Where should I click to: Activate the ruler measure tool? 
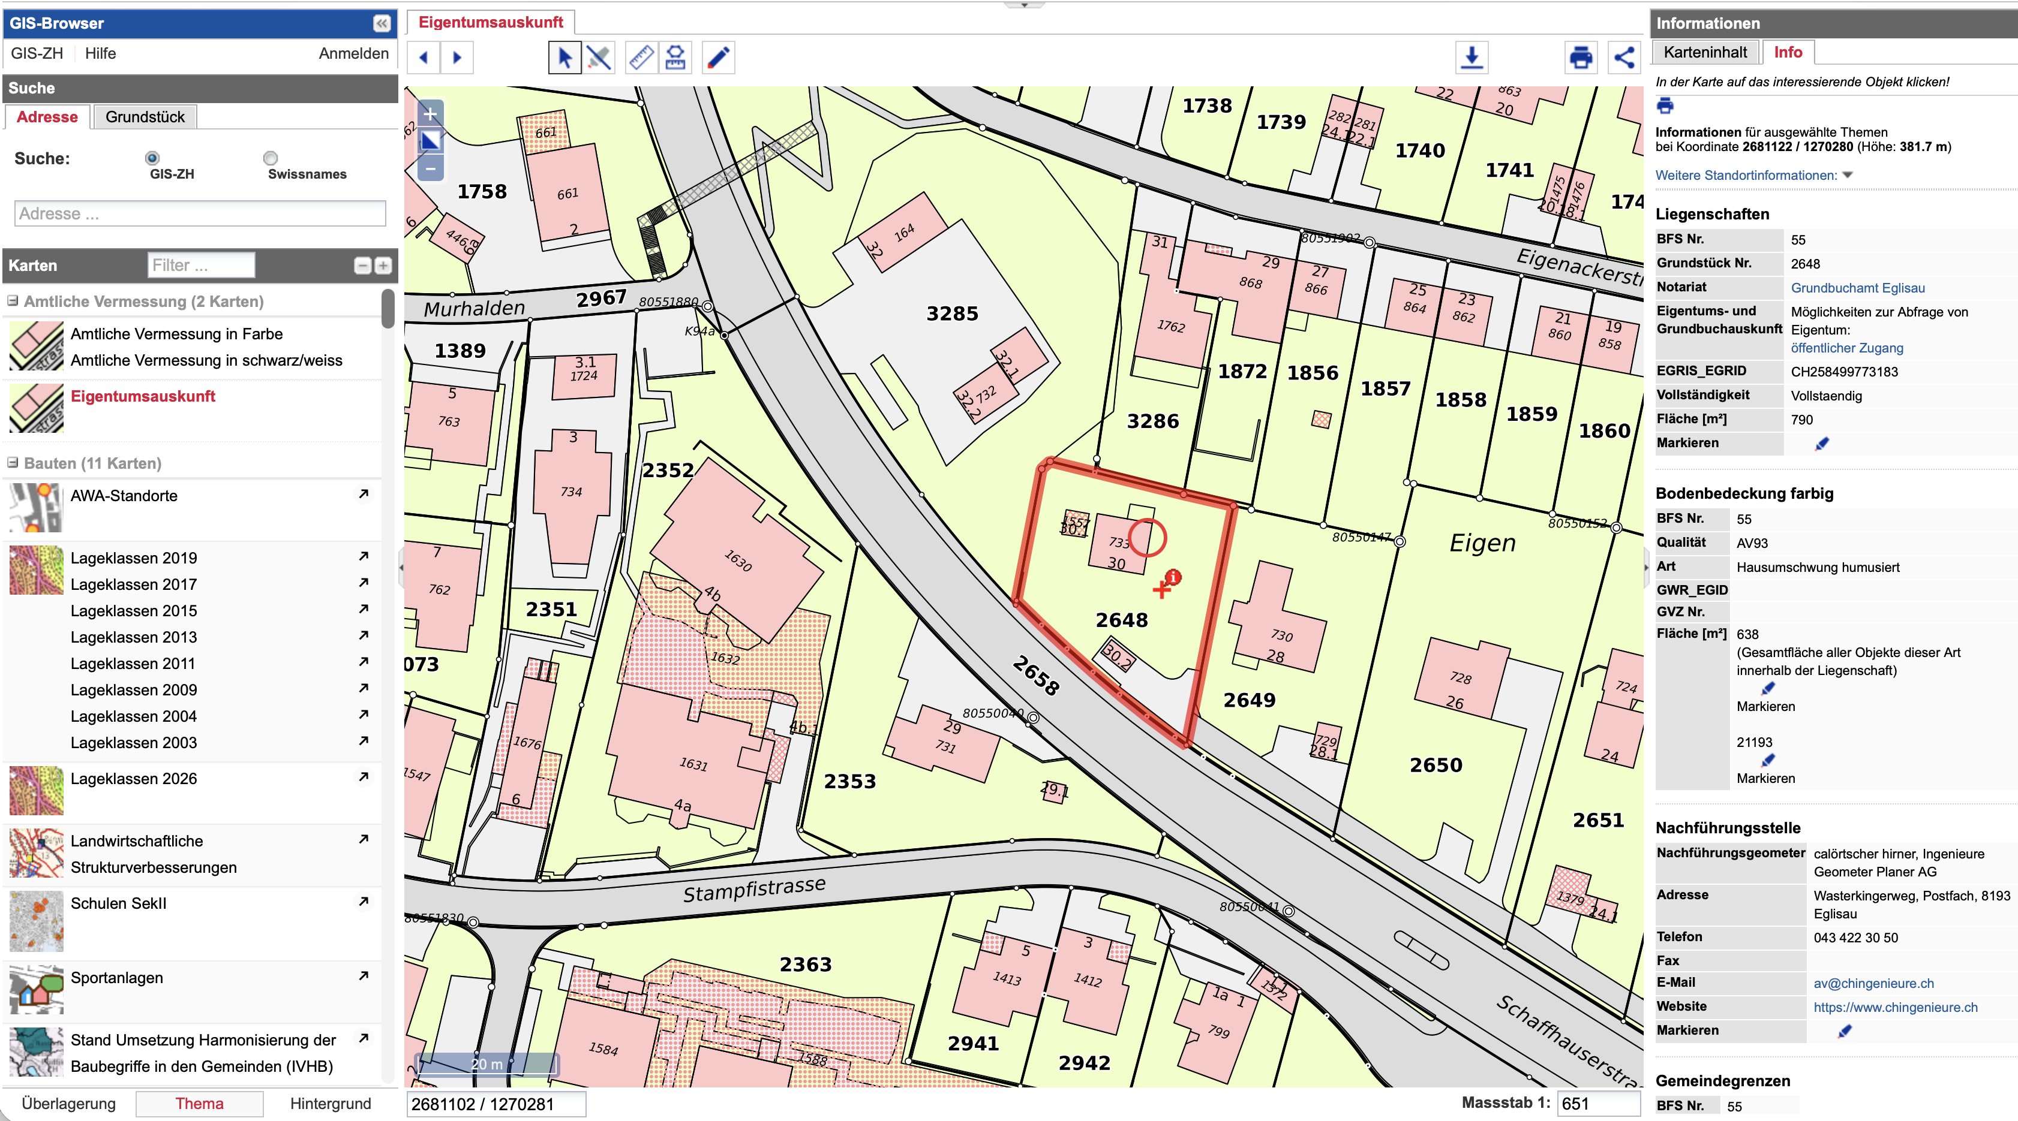click(641, 58)
